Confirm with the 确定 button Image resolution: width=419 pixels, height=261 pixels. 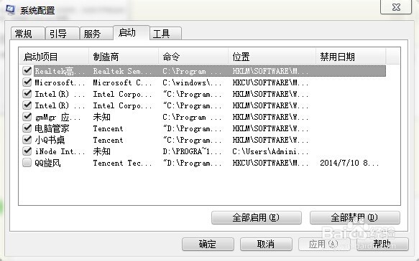pos(208,244)
